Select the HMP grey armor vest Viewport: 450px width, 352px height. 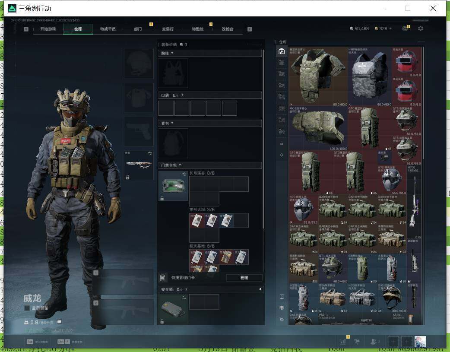370,76
